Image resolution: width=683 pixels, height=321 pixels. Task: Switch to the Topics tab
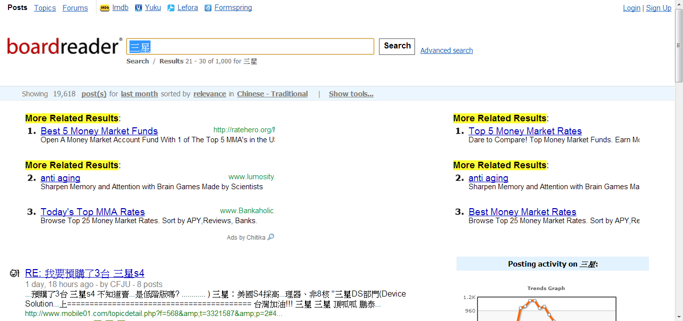tap(44, 7)
